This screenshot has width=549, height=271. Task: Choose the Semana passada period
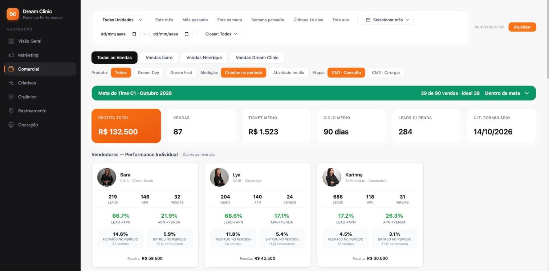268,20
